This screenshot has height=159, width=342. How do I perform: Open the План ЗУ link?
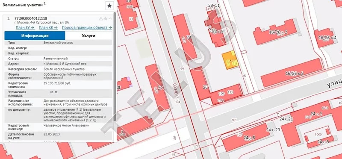25,27
